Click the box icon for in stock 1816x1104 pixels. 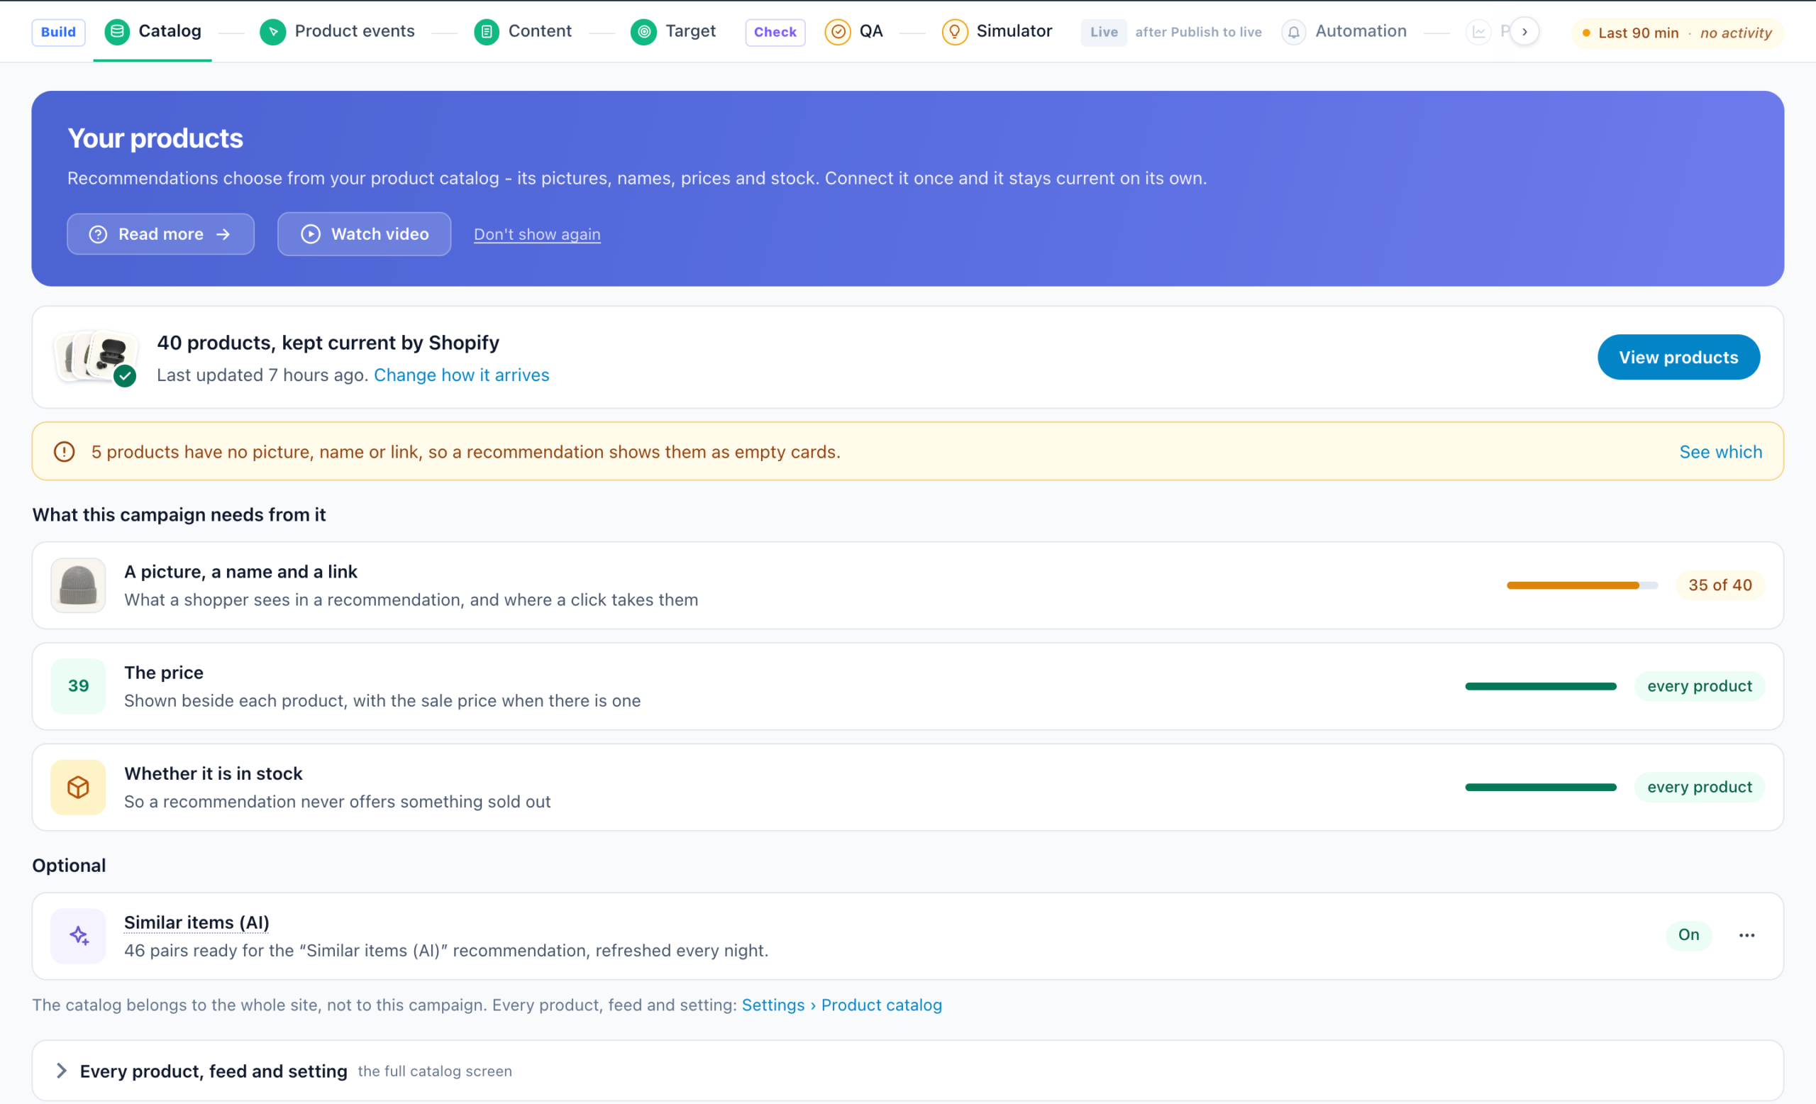pyautogui.click(x=78, y=787)
